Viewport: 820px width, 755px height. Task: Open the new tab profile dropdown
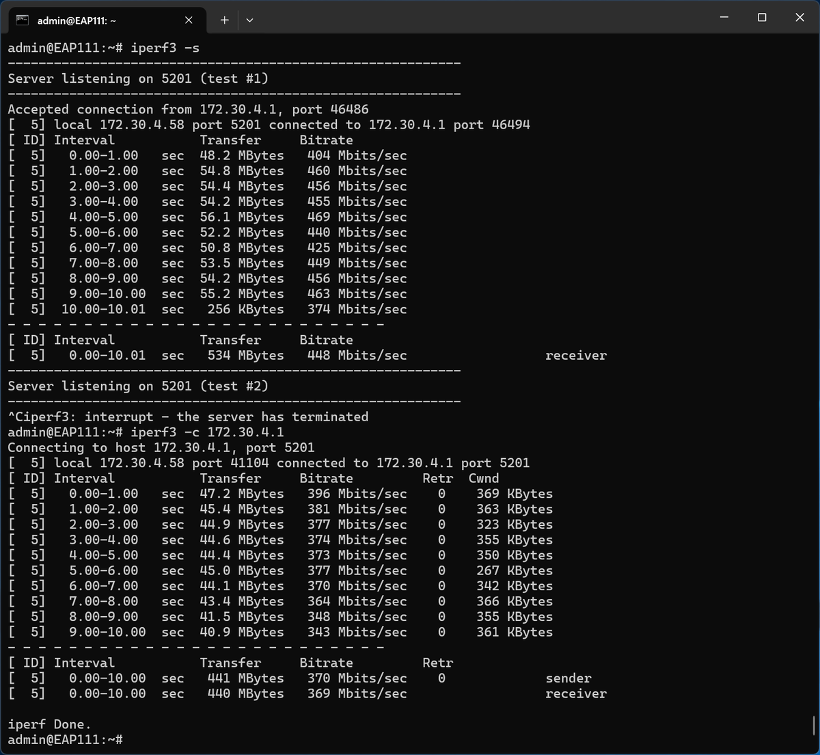pyautogui.click(x=249, y=20)
